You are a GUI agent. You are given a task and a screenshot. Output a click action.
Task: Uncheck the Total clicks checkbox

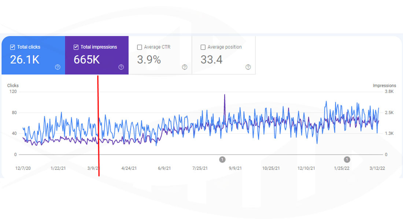tap(12, 47)
